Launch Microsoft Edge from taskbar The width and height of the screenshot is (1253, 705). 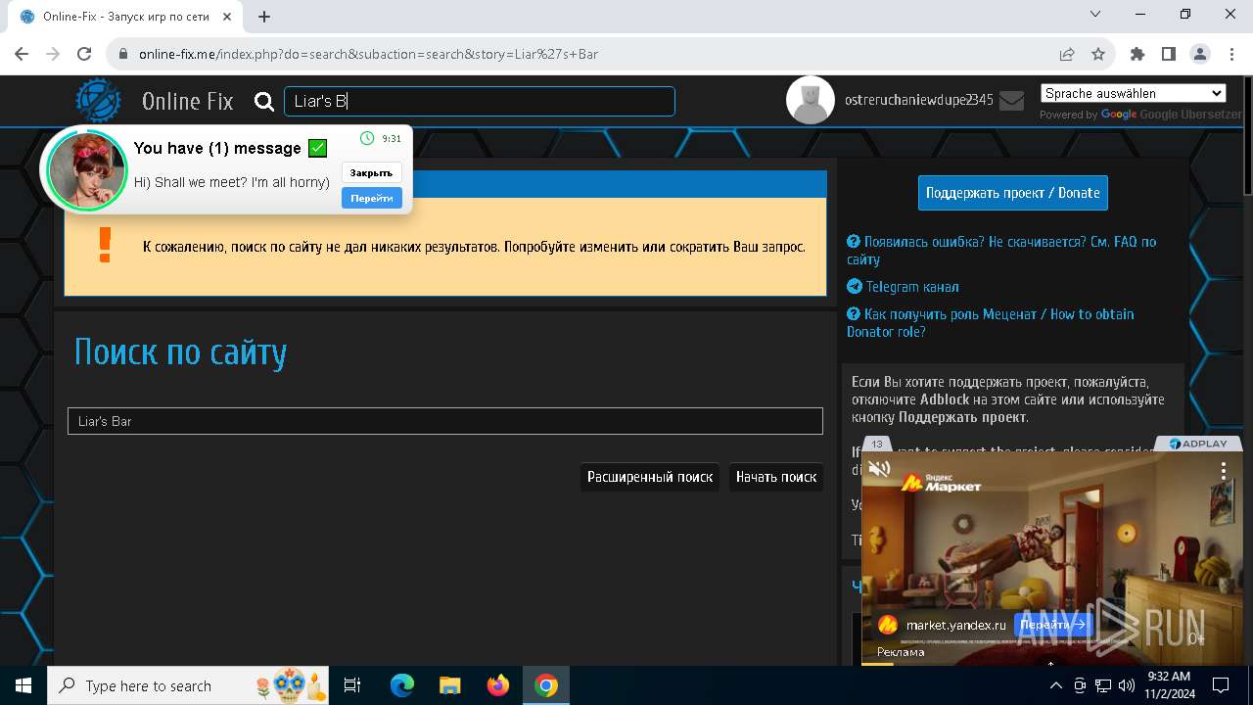(x=402, y=685)
